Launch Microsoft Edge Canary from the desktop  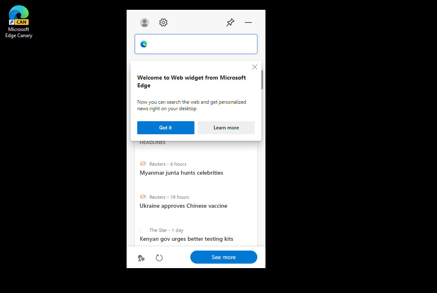(18, 16)
